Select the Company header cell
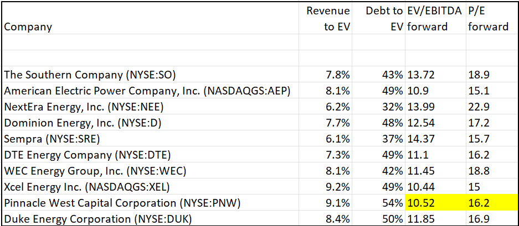 150,18
